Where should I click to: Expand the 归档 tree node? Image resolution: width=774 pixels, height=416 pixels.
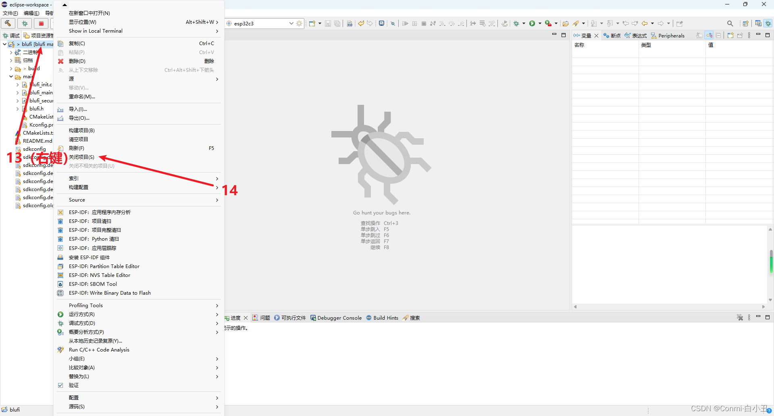(x=11, y=60)
